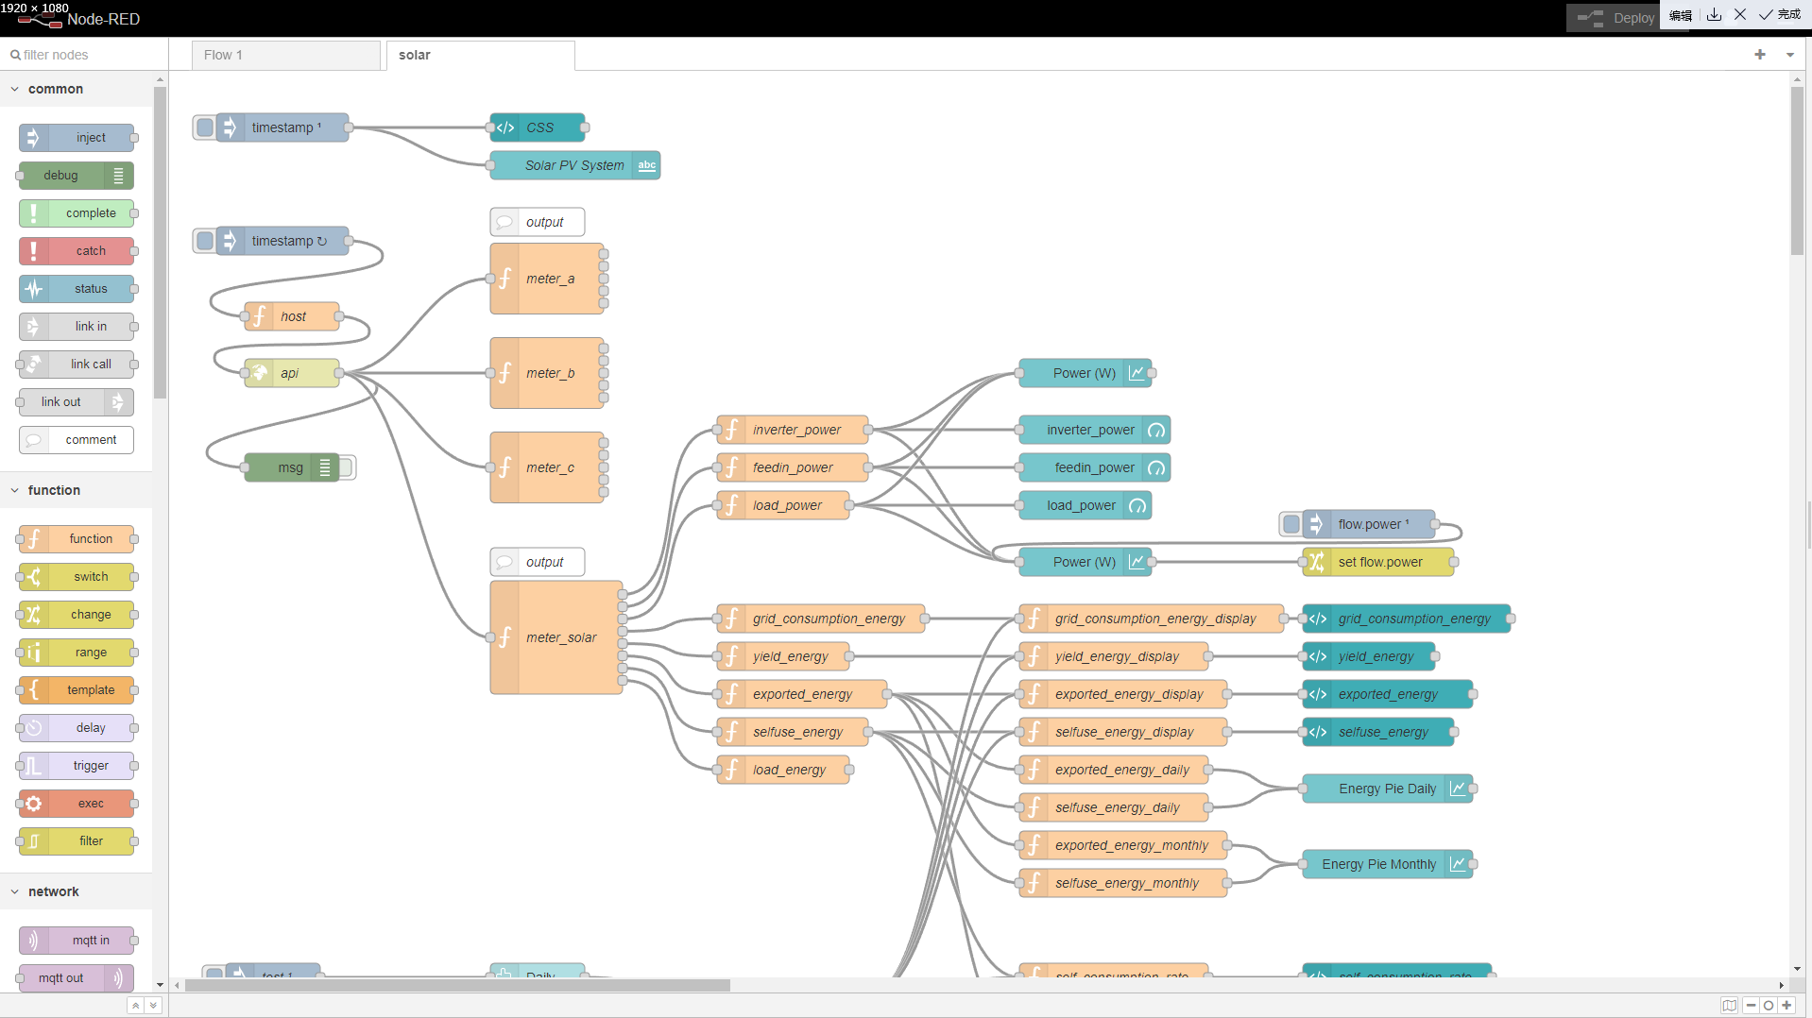Collapse the common palette category
This screenshot has height=1018, width=1812.
click(x=76, y=89)
